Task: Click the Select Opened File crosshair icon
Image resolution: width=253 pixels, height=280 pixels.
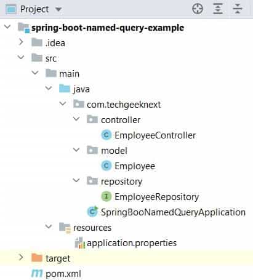Action: click(x=198, y=9)
